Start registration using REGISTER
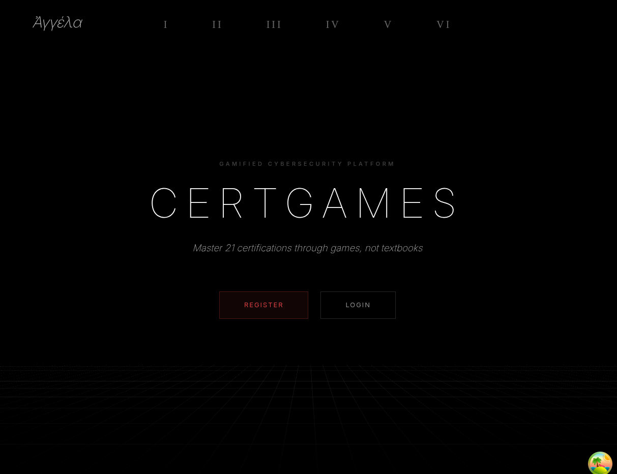Screen dimensions: 617x474 263,305
